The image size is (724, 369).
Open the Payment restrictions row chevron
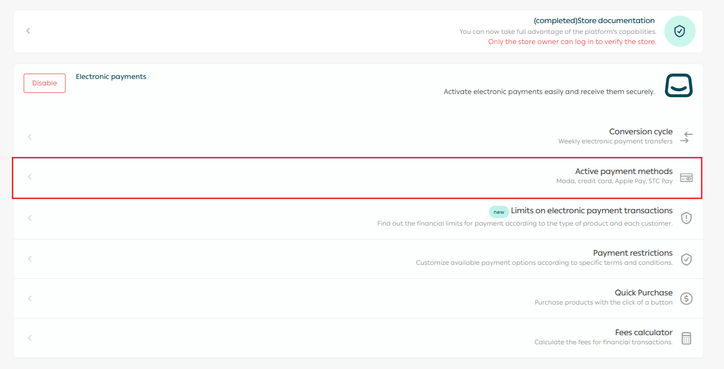tap(30, 258)
